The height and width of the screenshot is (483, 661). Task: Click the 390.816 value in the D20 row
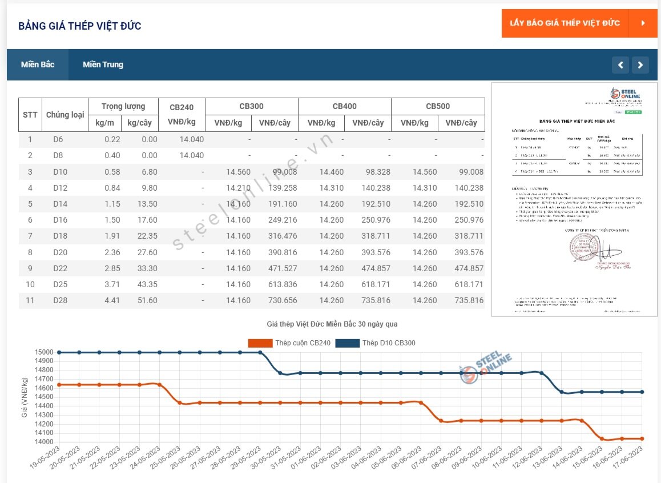click(x=283, y=252)
